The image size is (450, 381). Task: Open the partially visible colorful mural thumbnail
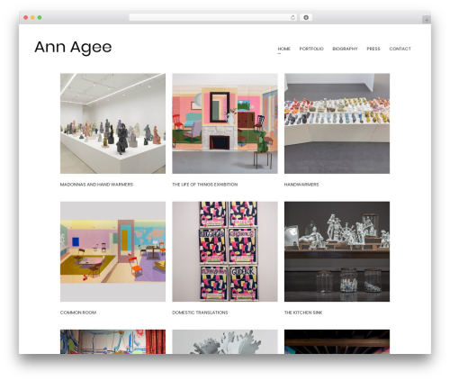tap(112, 341)
